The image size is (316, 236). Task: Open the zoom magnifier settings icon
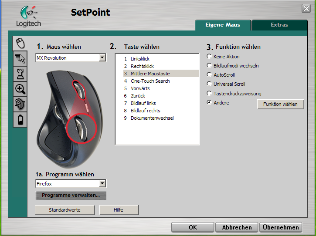click(x=20, y=89)
